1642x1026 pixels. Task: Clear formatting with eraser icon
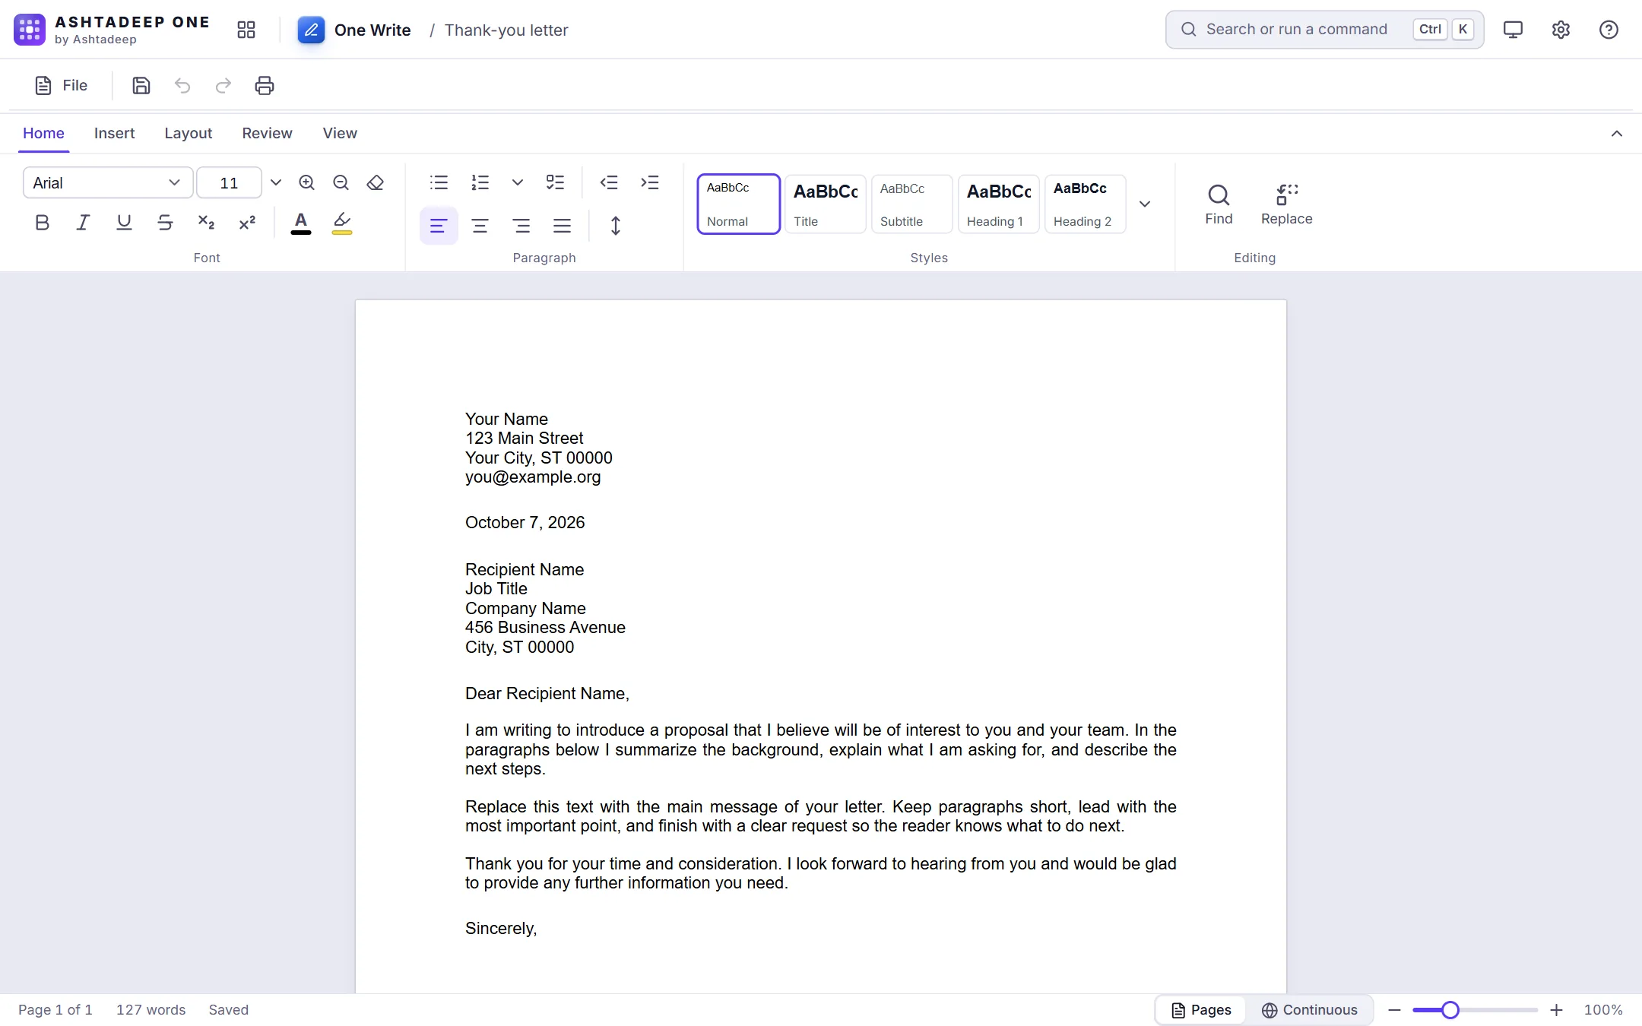pos(376,182)
